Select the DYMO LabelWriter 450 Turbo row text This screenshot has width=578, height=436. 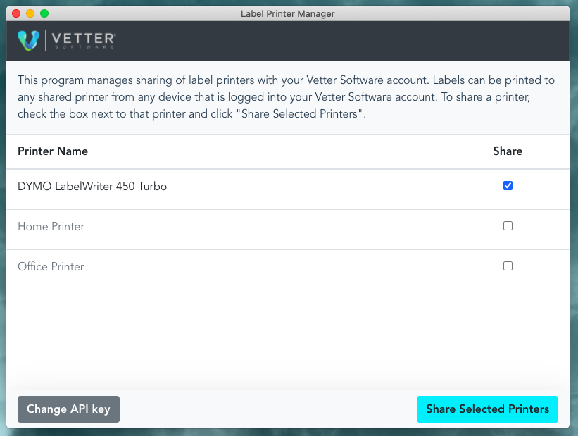tap(92, 186)
